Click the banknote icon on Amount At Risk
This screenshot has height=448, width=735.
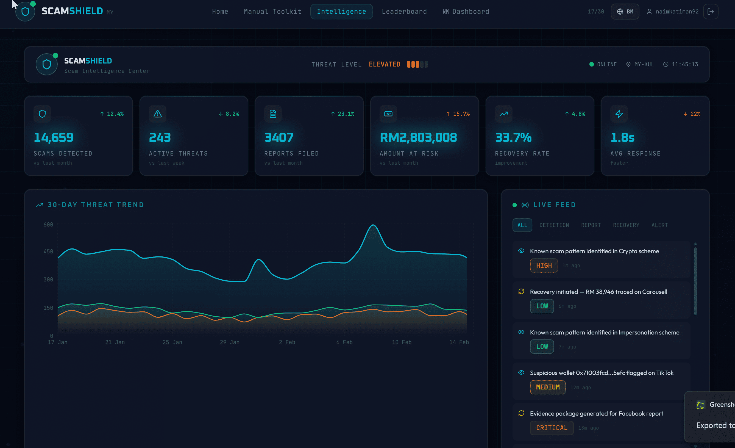pyautogui.click(x=388, y=114)
